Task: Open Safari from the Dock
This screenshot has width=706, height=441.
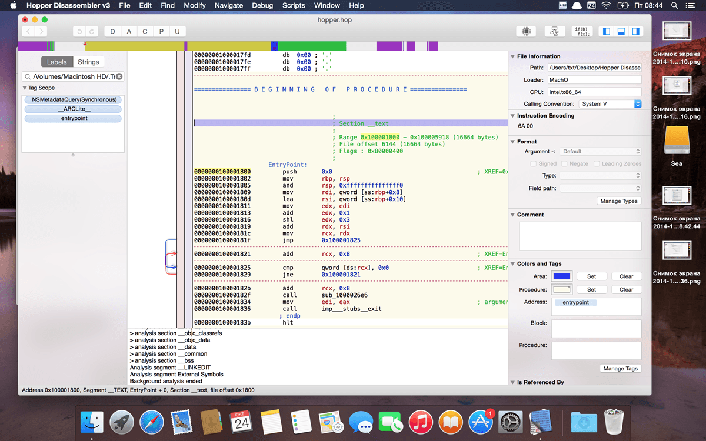Action: tap(152, 422)
